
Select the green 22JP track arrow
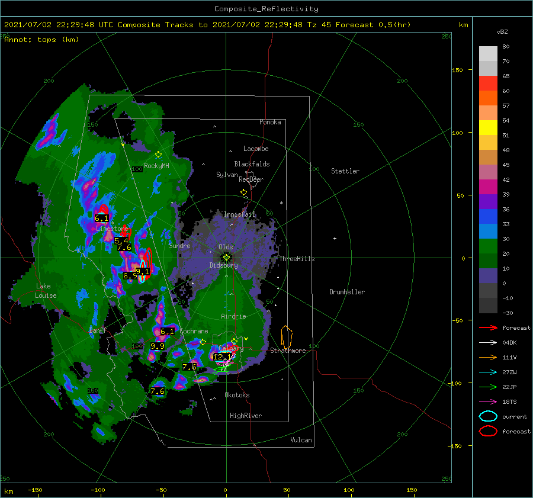click(488, 387)
